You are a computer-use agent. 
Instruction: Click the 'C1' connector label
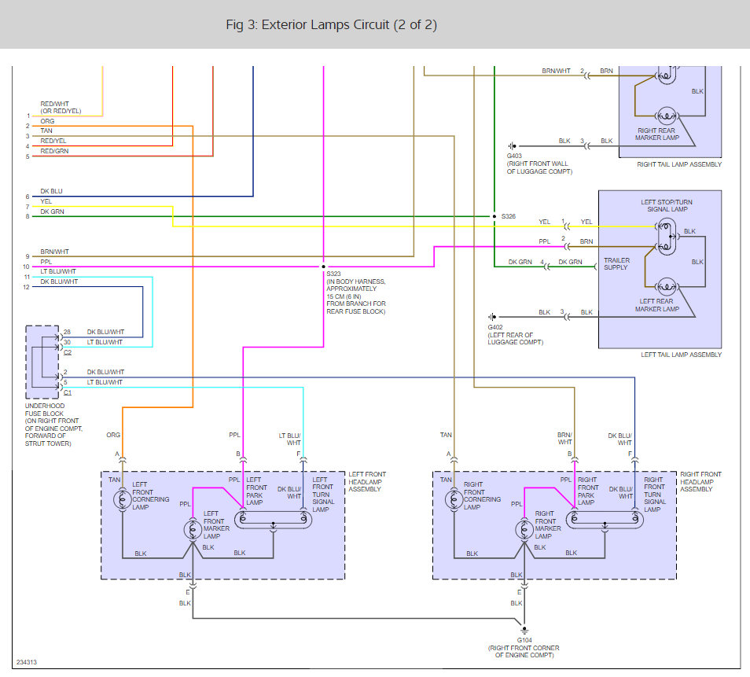68,392
